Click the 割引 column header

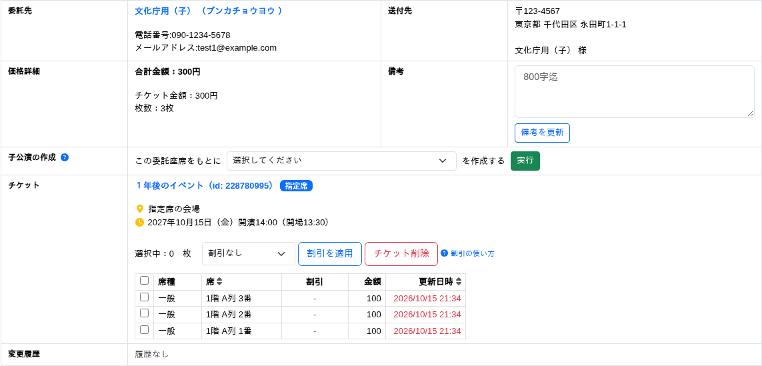point(315,281)
